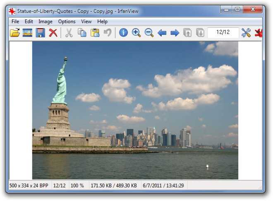This screenshot has height=201, width=273.
Task: Close the IrfanView window
Action: coord(253,10)
